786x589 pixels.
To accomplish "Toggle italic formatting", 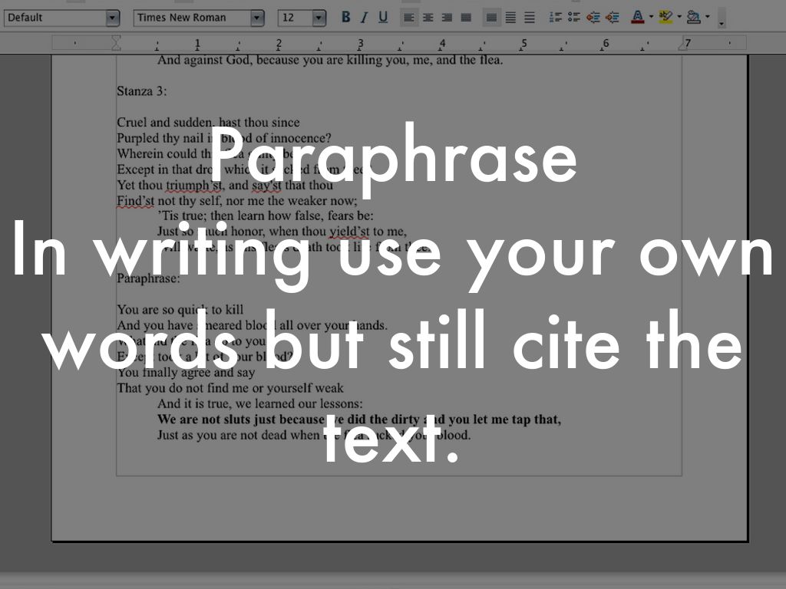I will coord(364,17).
